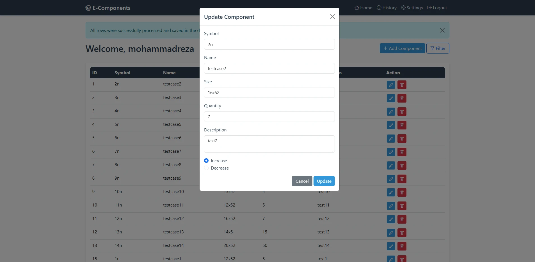The width and height of the screenshot is (535, 262).
Task: Click the delete trash icon for testcase3 row
Action: point(402,98)
